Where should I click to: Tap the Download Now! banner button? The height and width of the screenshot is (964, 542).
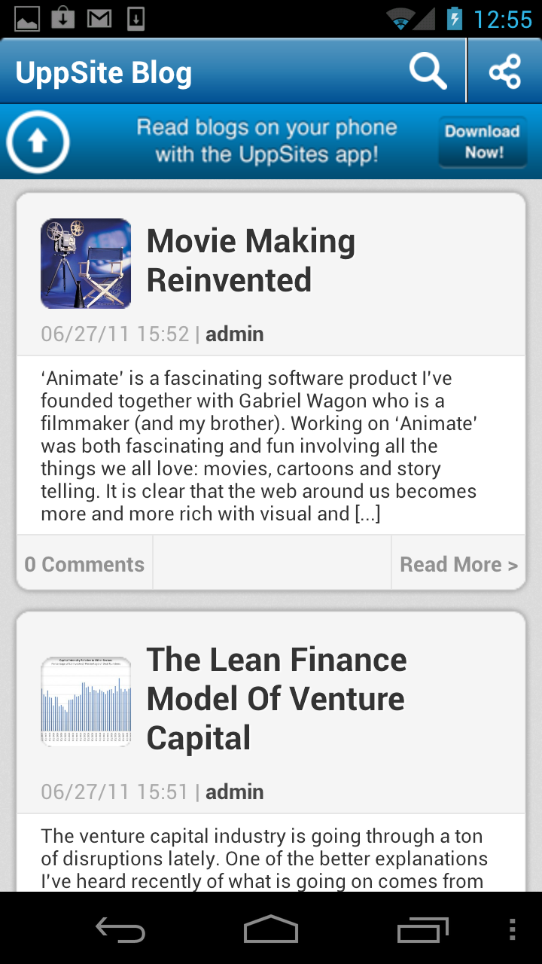click(483, 142)
